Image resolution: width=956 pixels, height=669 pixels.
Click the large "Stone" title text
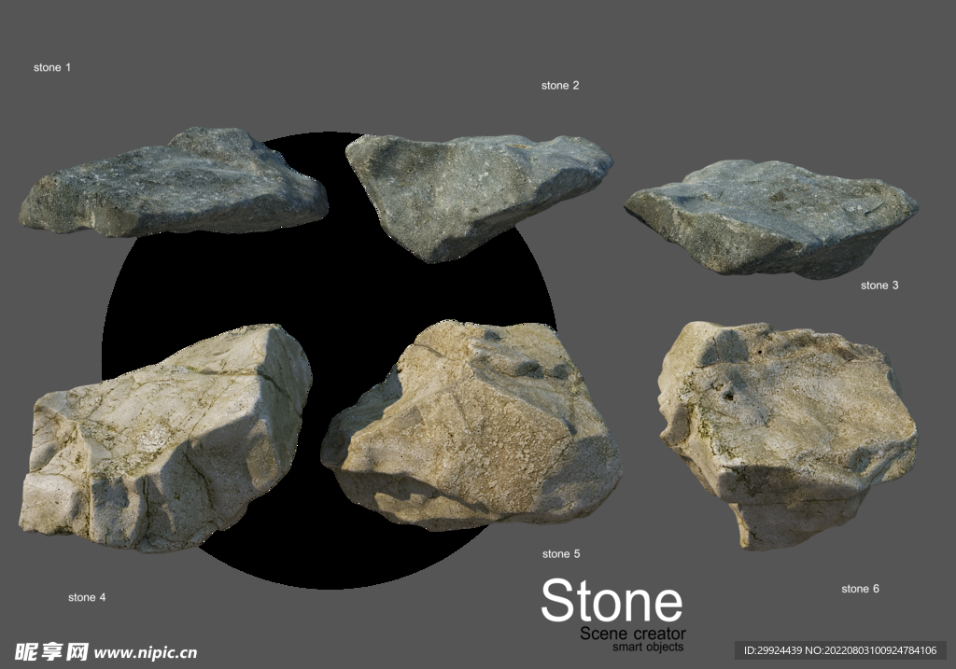[x=612, y=601]
